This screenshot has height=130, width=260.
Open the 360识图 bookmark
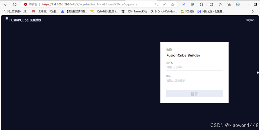coord(187,11)
